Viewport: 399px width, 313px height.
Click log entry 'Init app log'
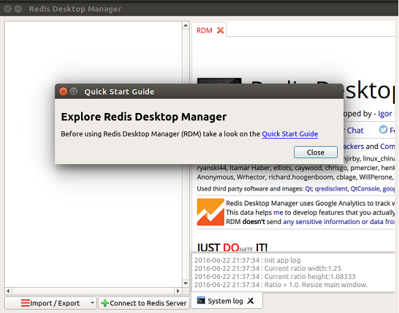[x=247, y=260]
